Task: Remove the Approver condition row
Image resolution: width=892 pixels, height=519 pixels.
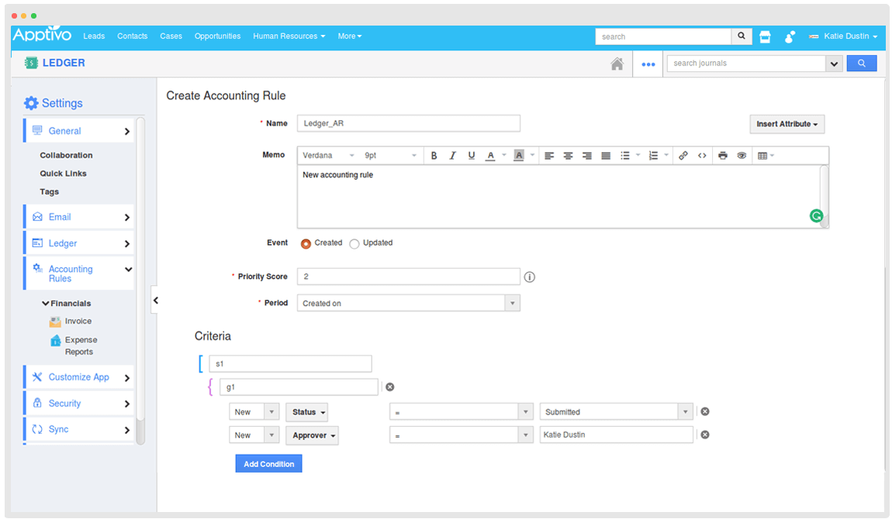Action: [705, 435]
